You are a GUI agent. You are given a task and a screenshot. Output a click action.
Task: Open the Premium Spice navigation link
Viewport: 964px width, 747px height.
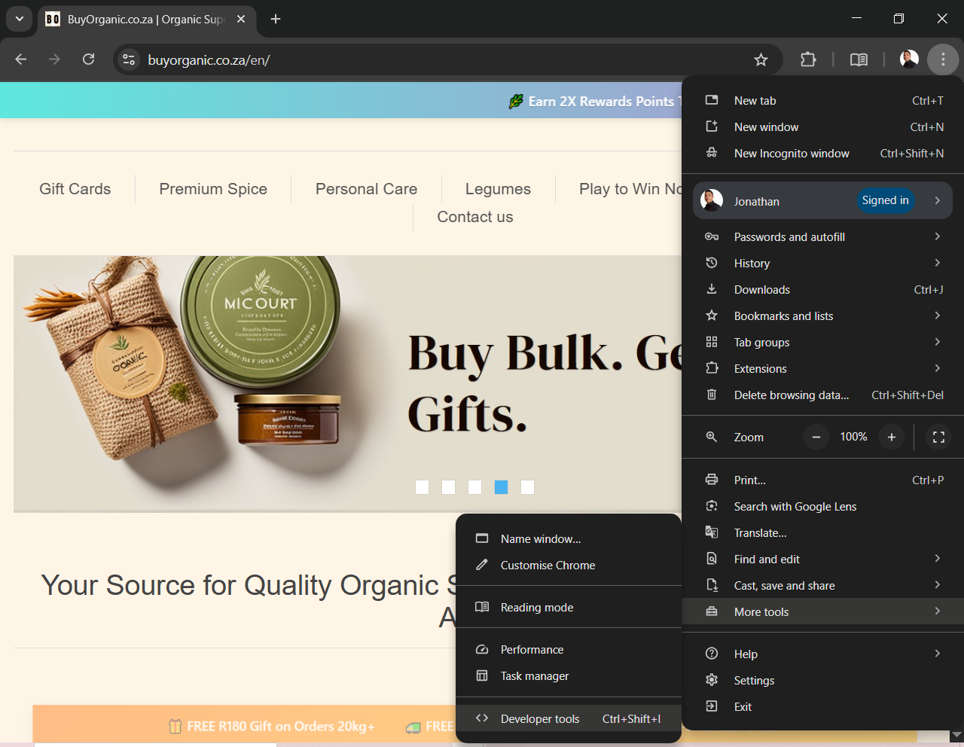213,188
